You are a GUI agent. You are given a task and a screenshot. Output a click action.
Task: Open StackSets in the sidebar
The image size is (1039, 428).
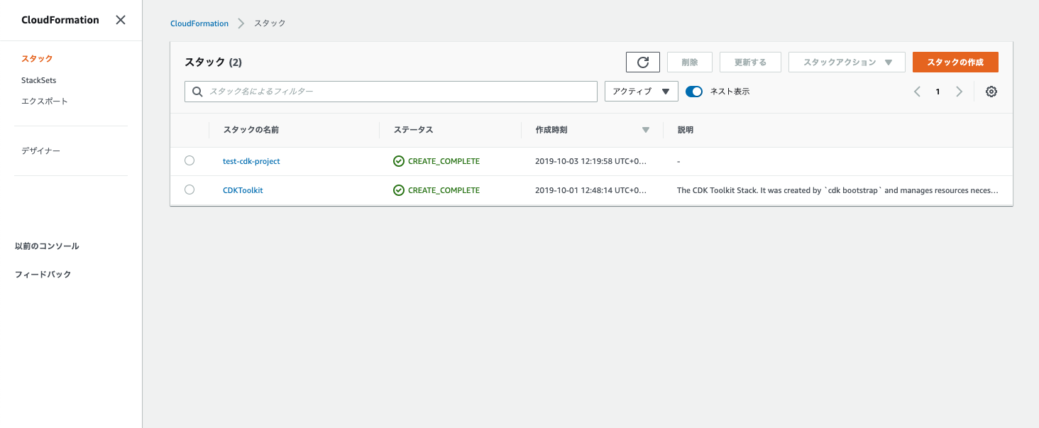(x=39, y=80)
